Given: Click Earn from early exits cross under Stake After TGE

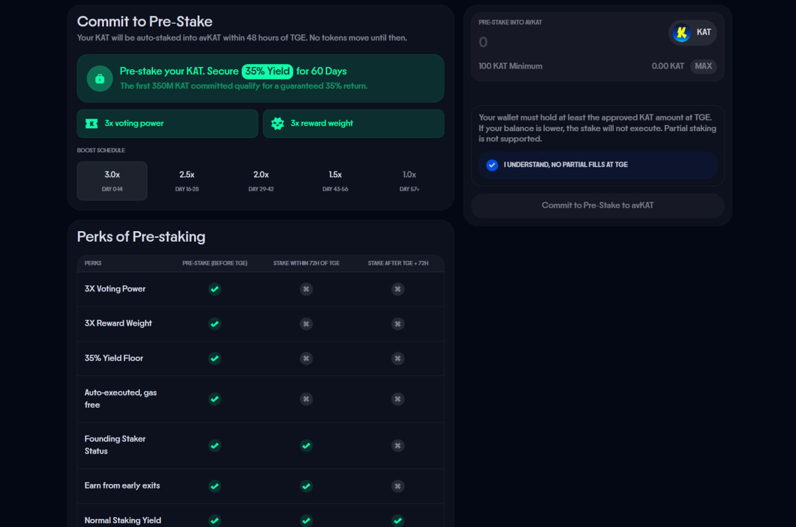Looking at the screenshot, I should click(398, 486).
